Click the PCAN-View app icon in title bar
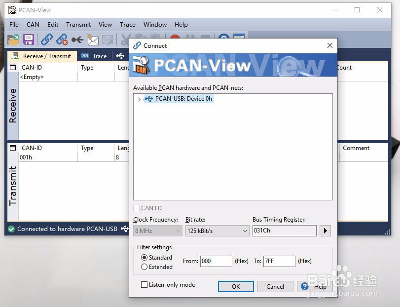 (x=12, y=10)
